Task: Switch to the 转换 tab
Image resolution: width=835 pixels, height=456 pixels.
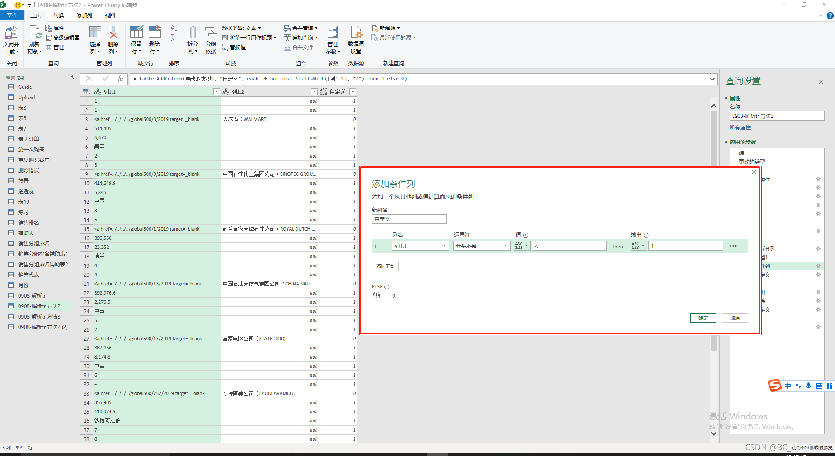Action: click(59, 16)
